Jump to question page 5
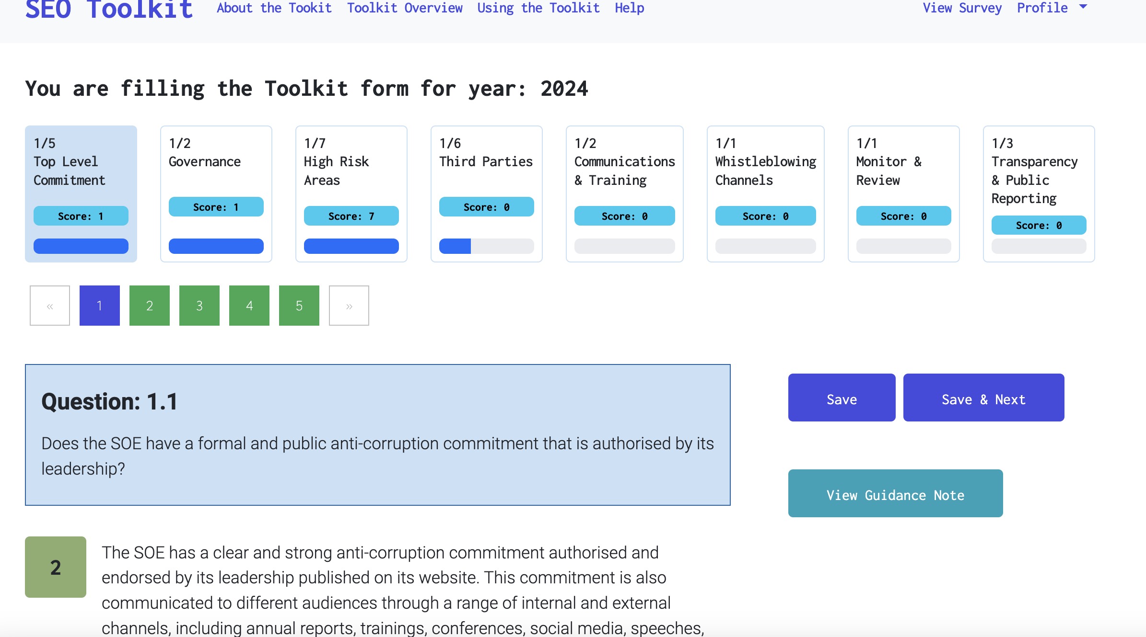 pyautogui.click(x=299, y=306)
